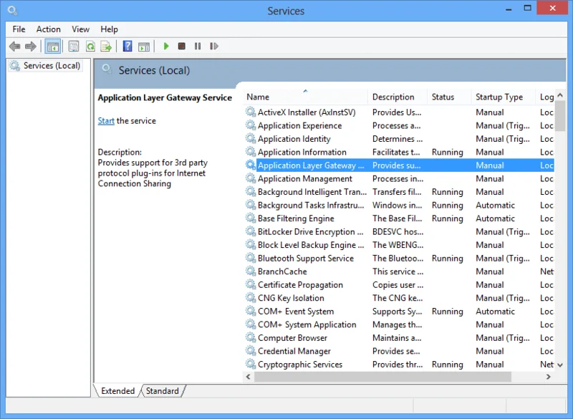573x419 pixels.
Task: Select Application Information service row
Action: pos(399,152)
